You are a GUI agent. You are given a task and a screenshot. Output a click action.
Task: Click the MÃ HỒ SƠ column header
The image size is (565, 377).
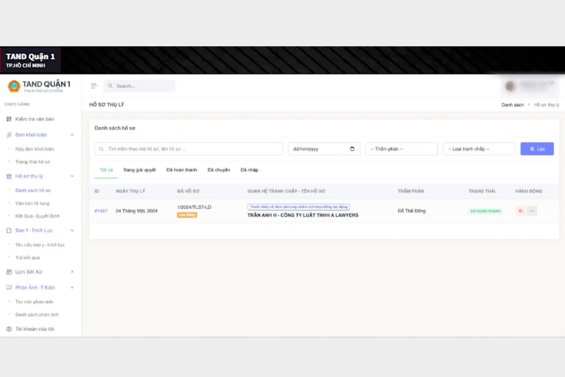pos(188,191)
